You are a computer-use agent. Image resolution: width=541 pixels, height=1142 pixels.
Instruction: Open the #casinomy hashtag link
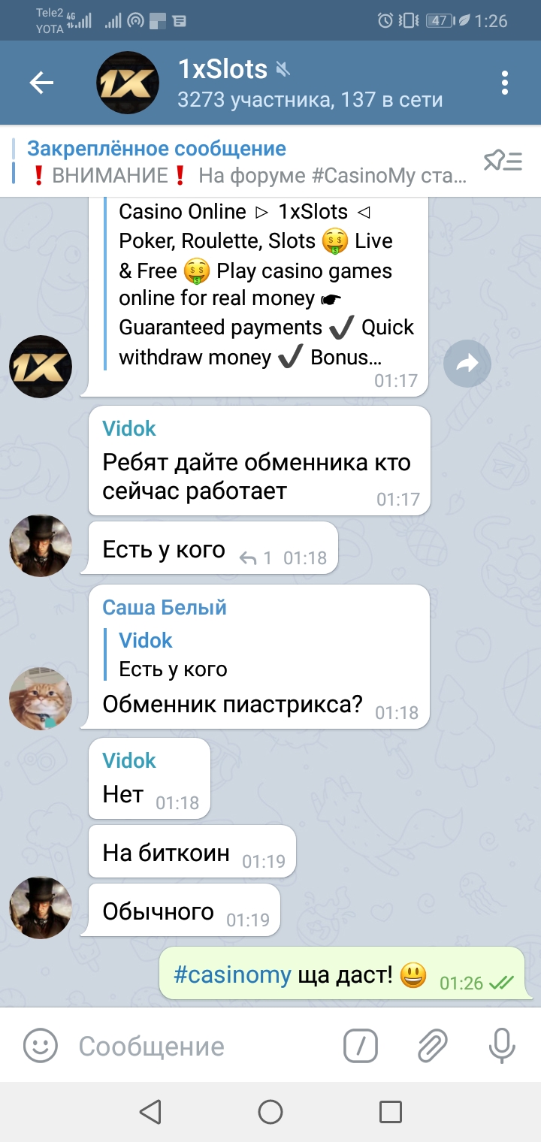tap(232, 975)
